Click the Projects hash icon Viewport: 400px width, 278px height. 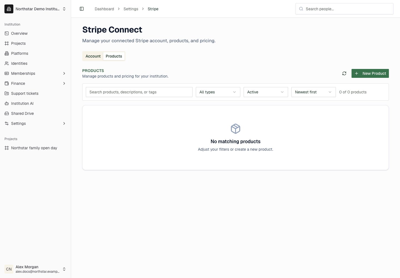pyautogui.click(x=7, y=43)
